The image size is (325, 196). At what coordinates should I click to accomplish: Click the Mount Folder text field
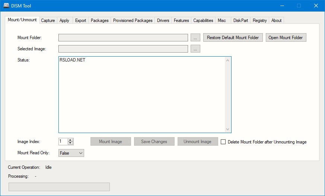123,38
